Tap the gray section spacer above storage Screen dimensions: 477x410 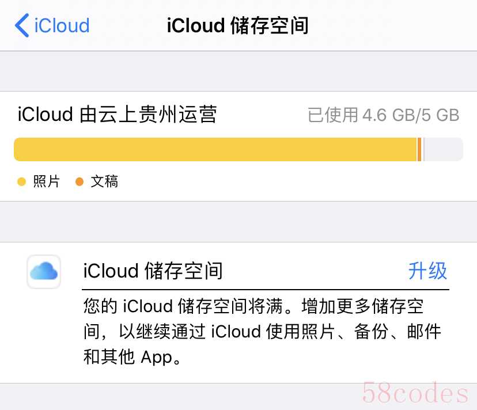[238, 71]
